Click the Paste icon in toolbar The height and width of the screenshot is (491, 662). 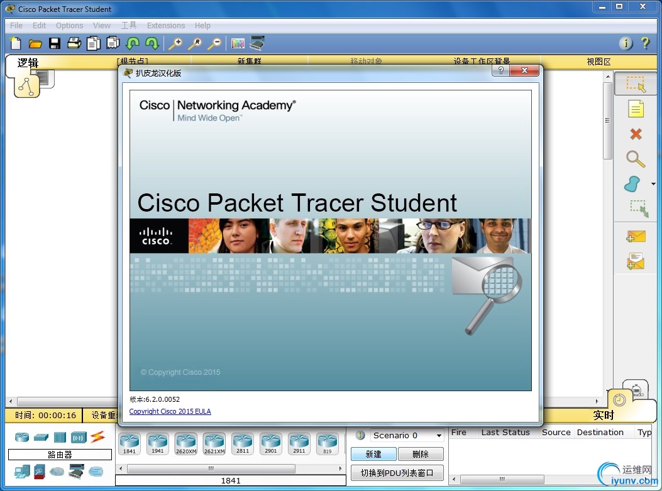pyautogui.click(x=113, y=43)
